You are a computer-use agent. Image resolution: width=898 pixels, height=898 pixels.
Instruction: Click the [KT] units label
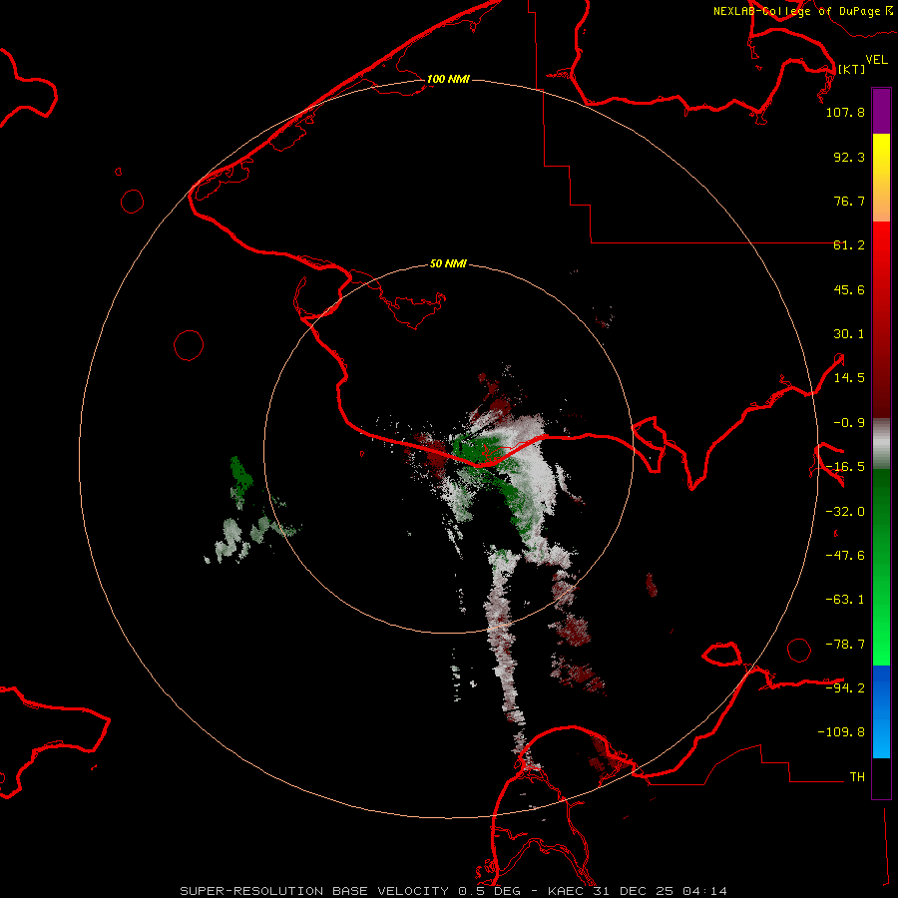coord(852,69)
